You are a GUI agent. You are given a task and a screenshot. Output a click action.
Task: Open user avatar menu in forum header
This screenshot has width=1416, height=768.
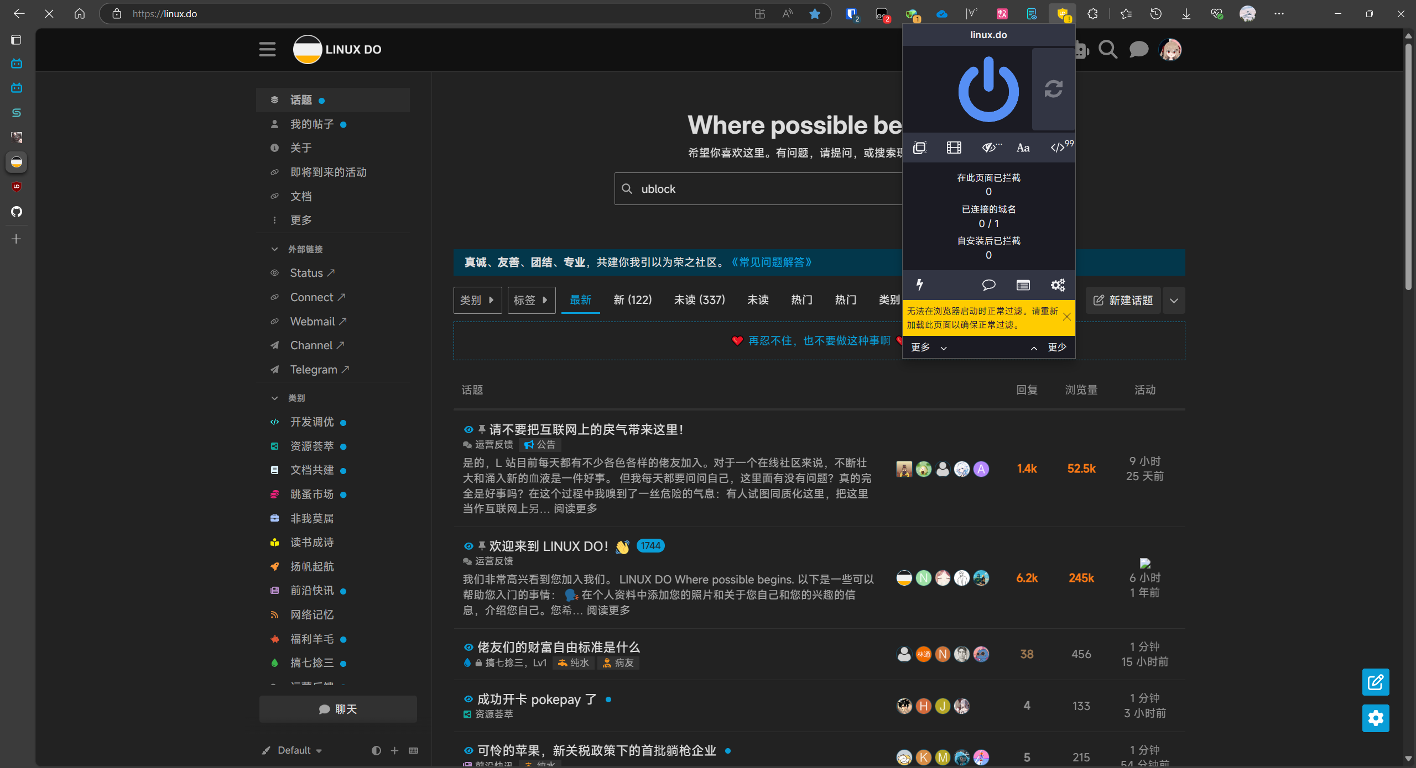point(1170,50)
